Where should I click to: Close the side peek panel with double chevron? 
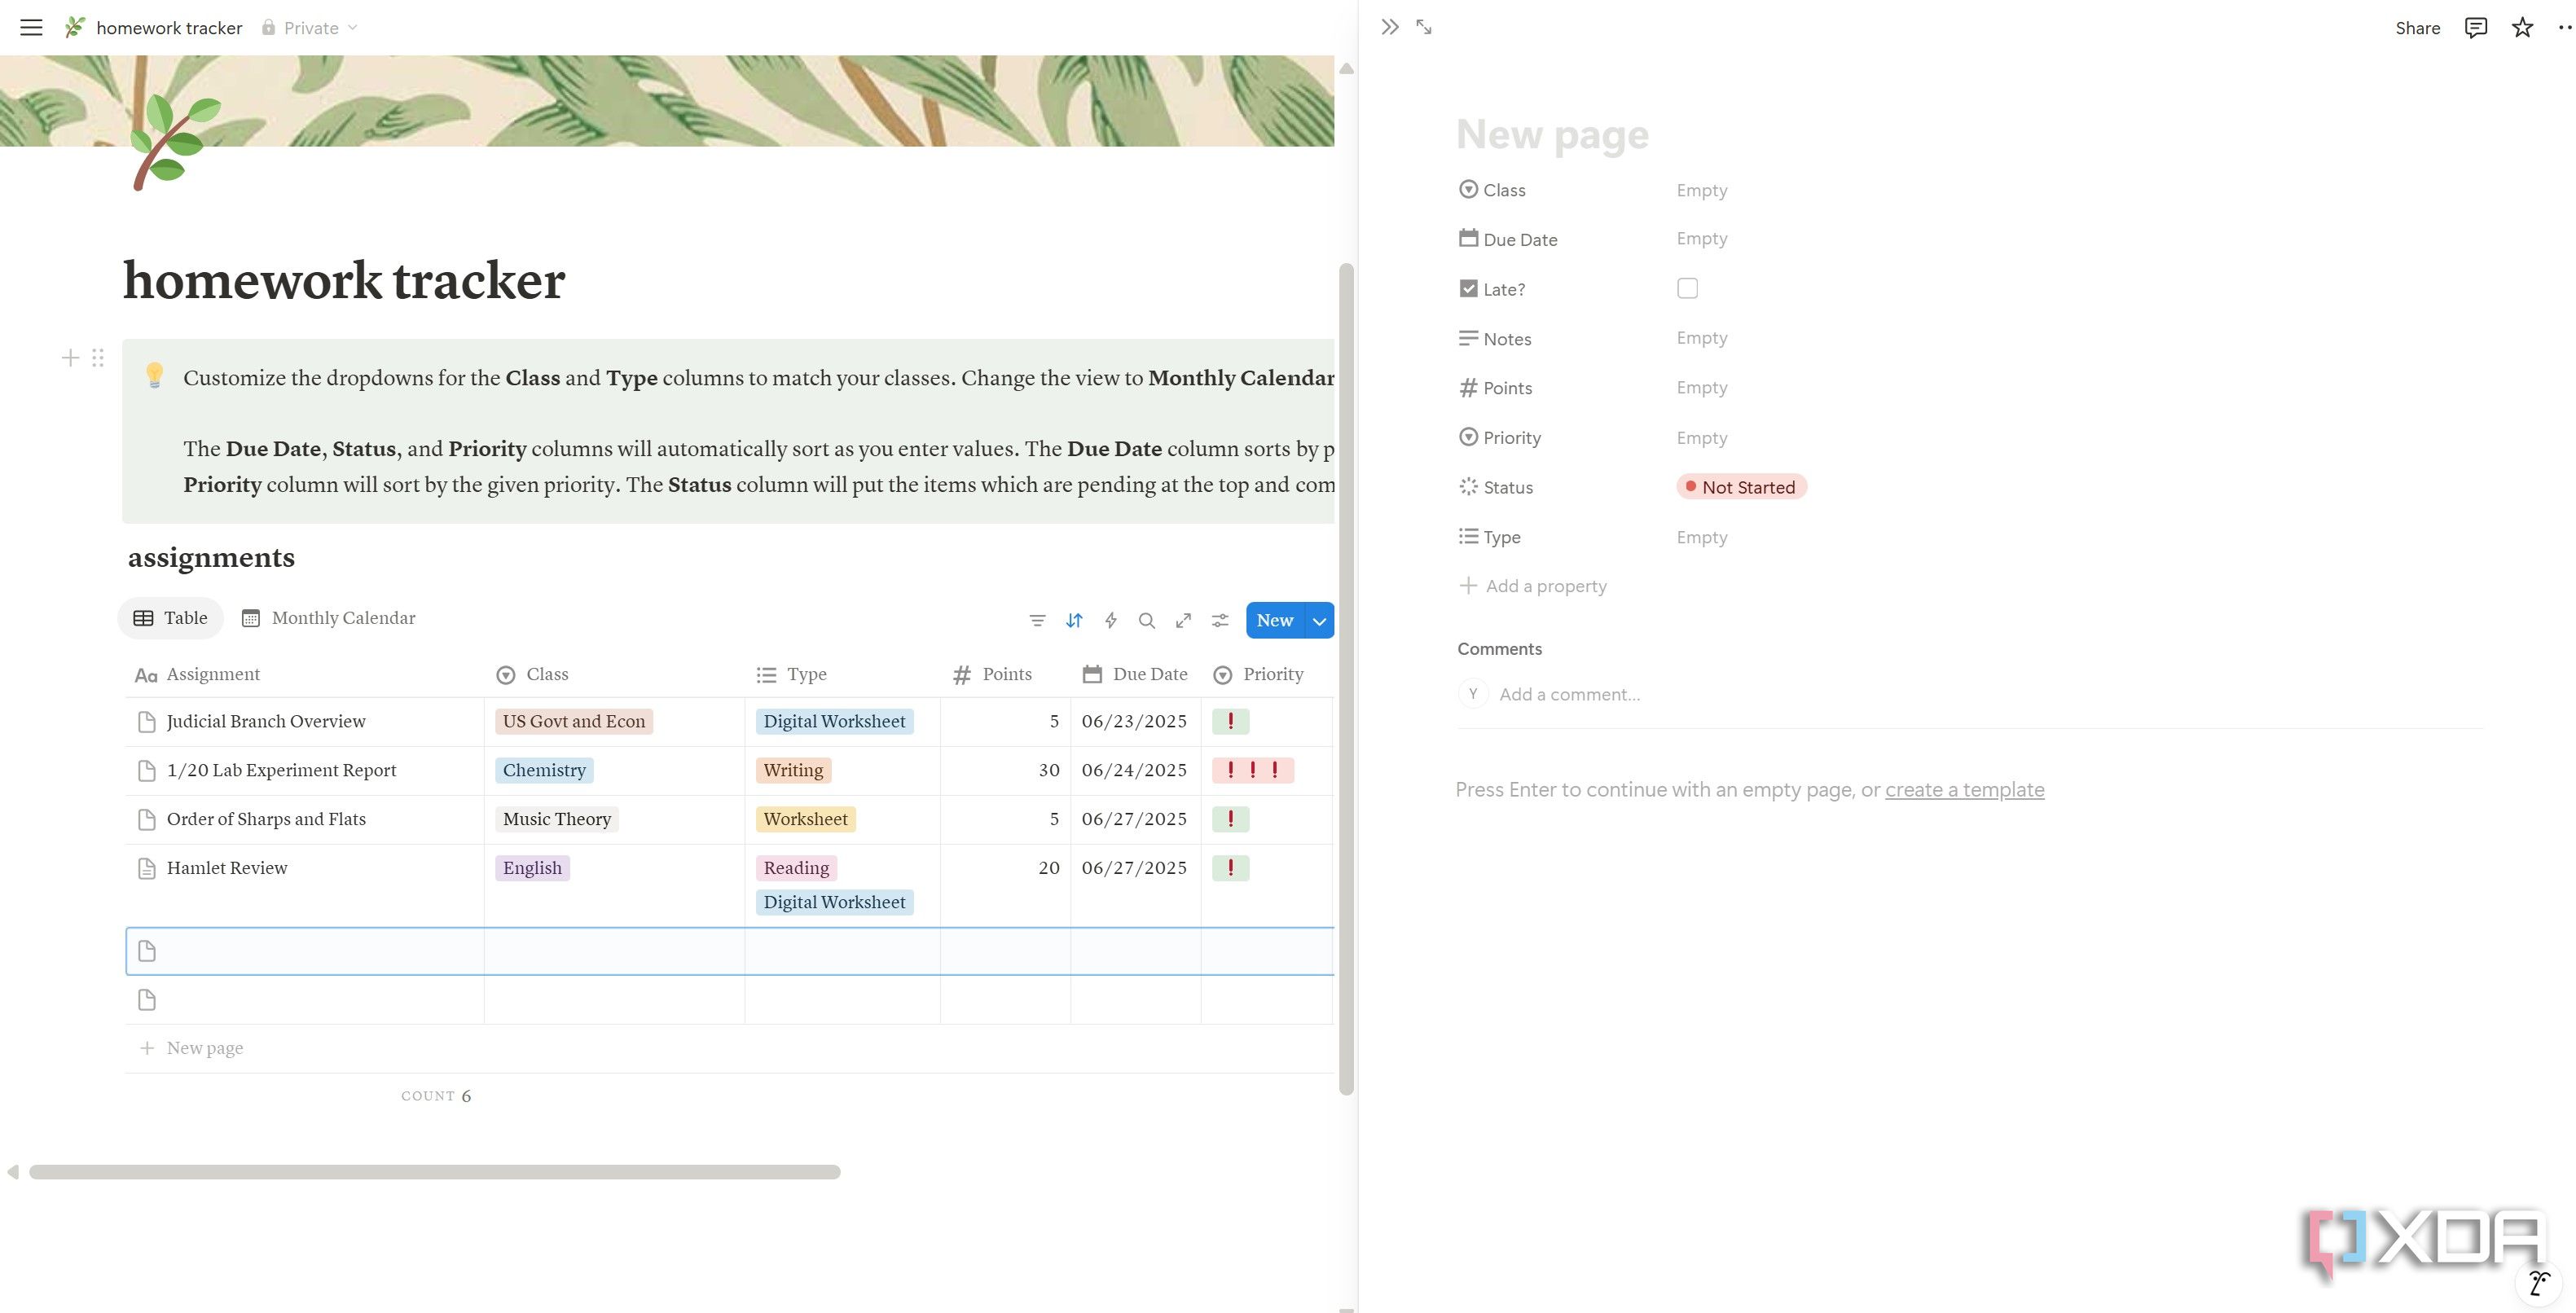[x=1389, y=27]
